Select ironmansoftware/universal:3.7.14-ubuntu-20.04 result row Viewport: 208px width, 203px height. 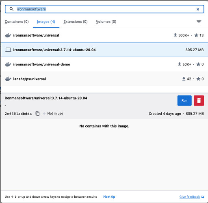pyautogui.click(x=104, y=50)
